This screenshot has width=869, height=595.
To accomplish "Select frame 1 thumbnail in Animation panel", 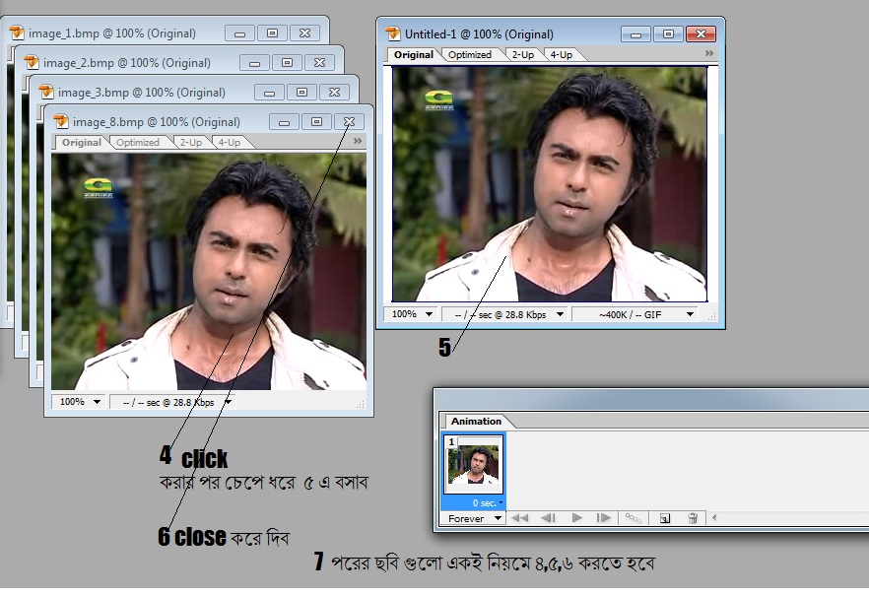I will (473, 464).
